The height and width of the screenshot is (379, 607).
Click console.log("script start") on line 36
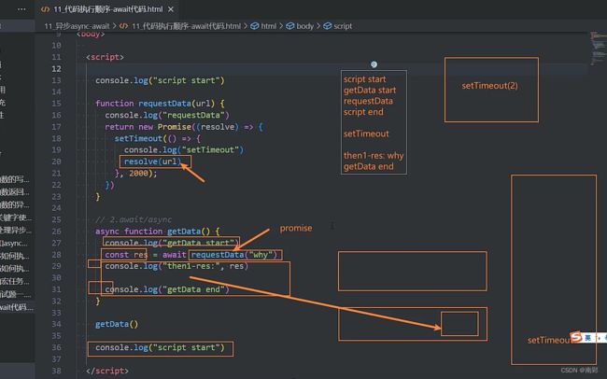160,347
